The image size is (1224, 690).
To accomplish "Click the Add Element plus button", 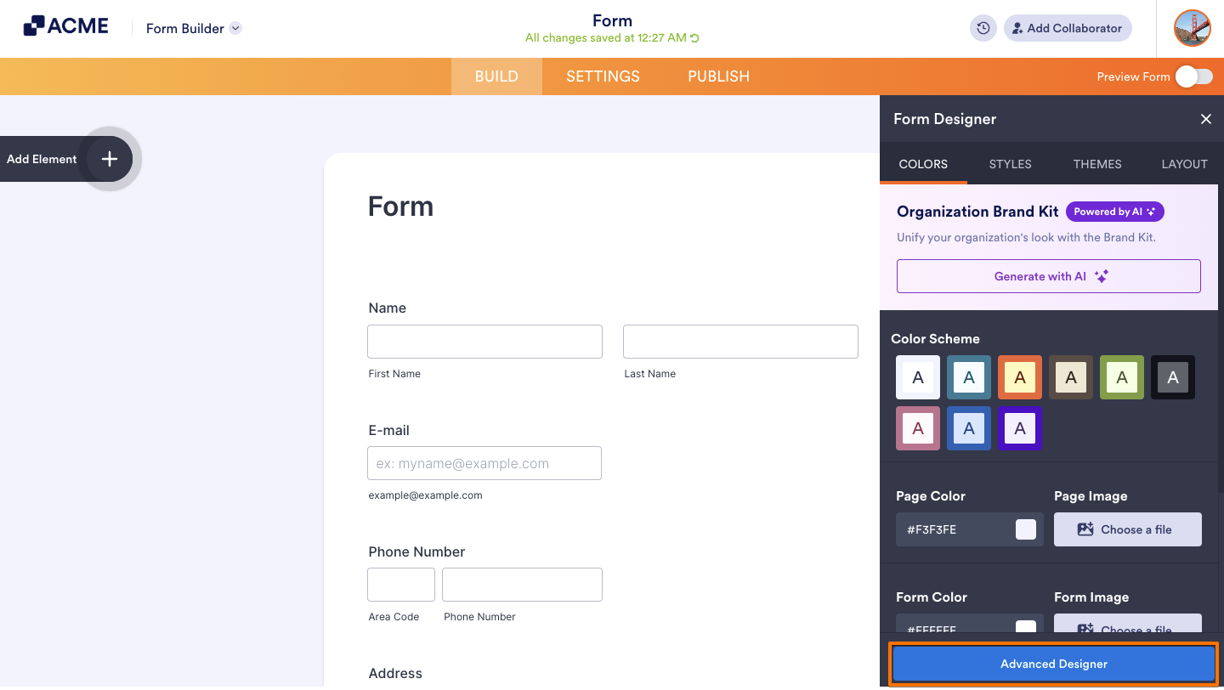I will pos(109,159).
